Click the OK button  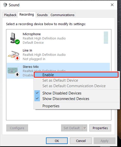tap(57, 141)
